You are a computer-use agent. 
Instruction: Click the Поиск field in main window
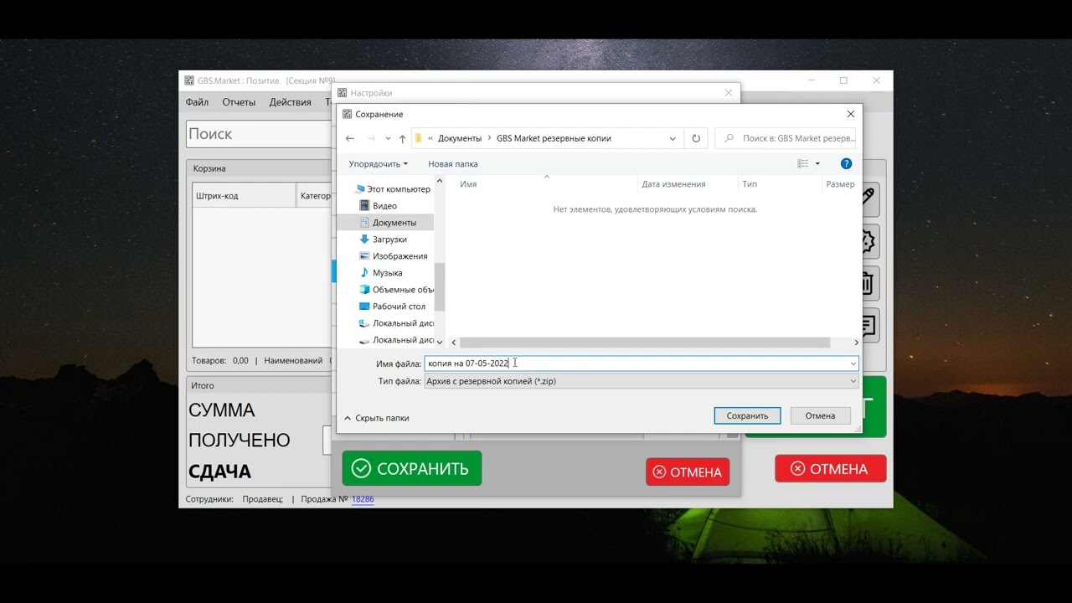click(259, 134)
